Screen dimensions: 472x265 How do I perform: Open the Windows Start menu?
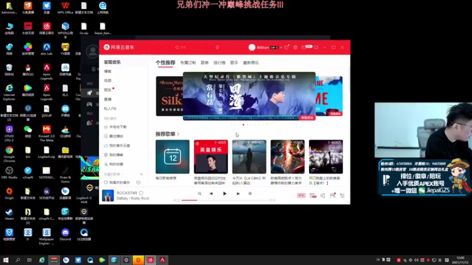point(6,260)
